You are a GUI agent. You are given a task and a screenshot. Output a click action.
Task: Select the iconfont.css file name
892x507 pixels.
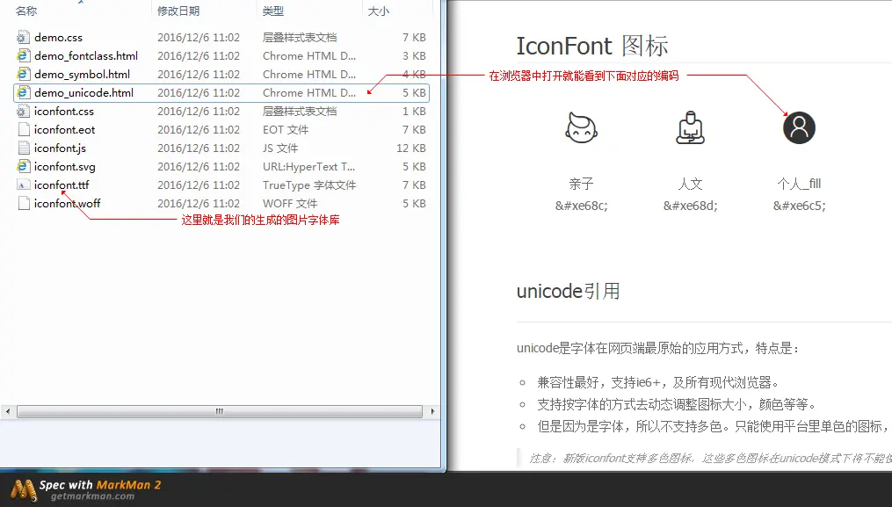tap(63, 112)
